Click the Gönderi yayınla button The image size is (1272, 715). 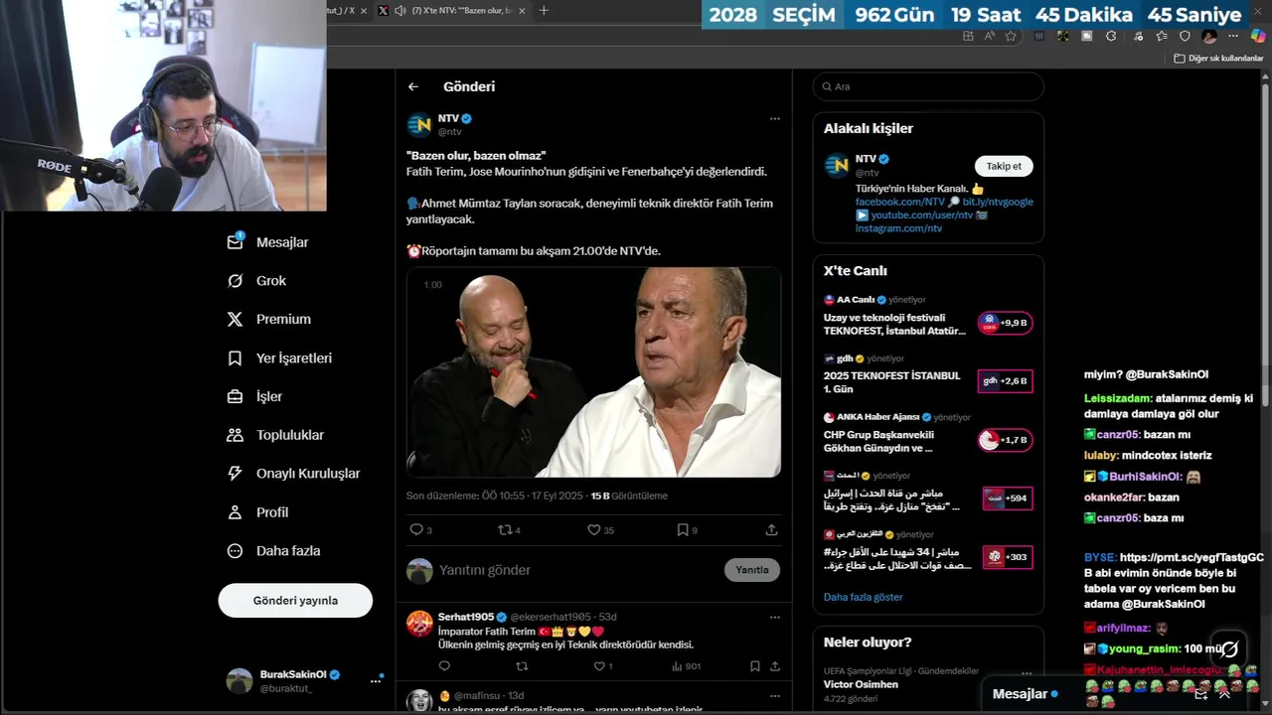tap(295, 601)
